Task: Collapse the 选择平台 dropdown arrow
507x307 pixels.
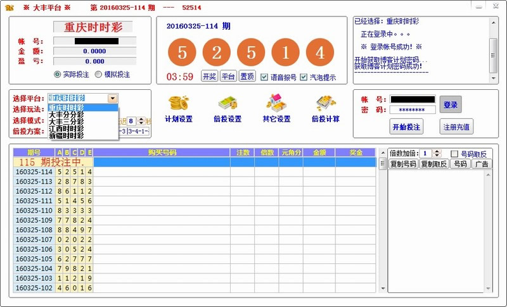Action: click(x=113, y=98)
